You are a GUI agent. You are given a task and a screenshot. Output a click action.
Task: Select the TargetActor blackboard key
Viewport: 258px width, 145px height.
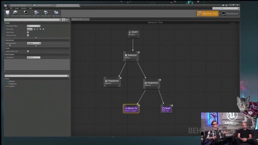12,84
